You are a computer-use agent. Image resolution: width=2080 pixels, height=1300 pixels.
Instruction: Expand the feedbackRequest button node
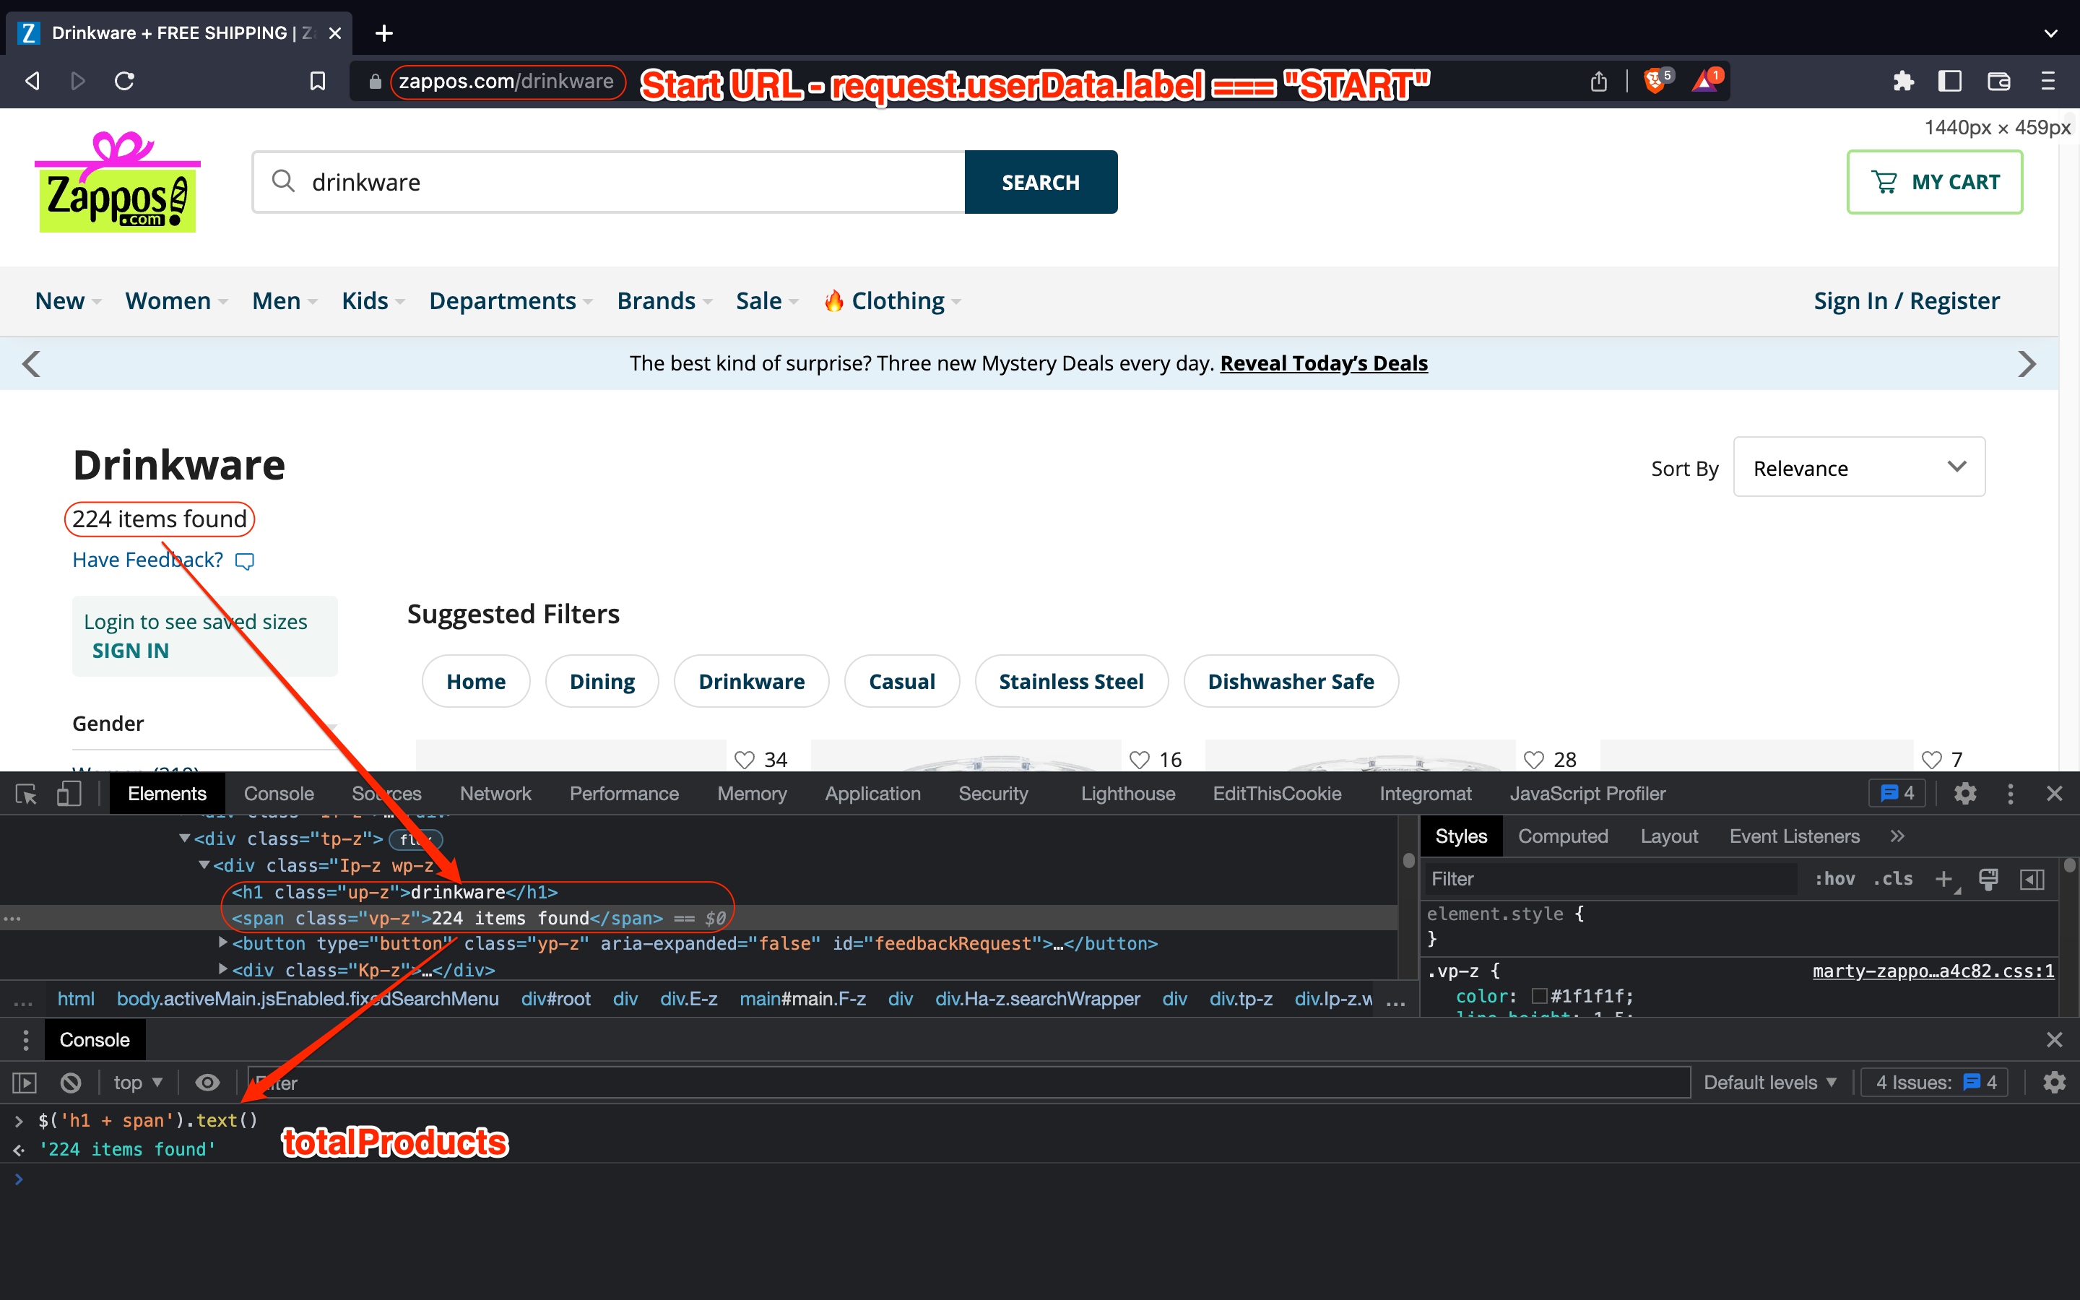tap(223, 943)
